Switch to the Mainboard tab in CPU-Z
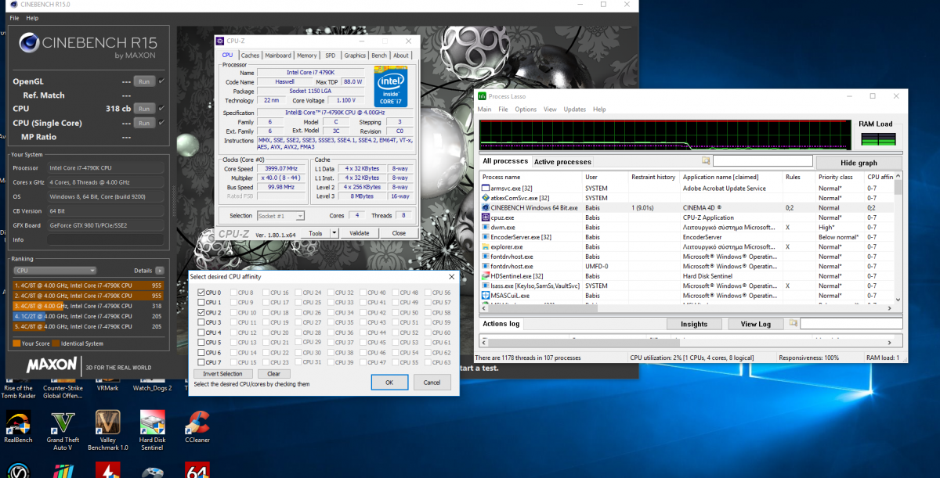The height and width of the screenshot is (478, 940). [278, 56]
